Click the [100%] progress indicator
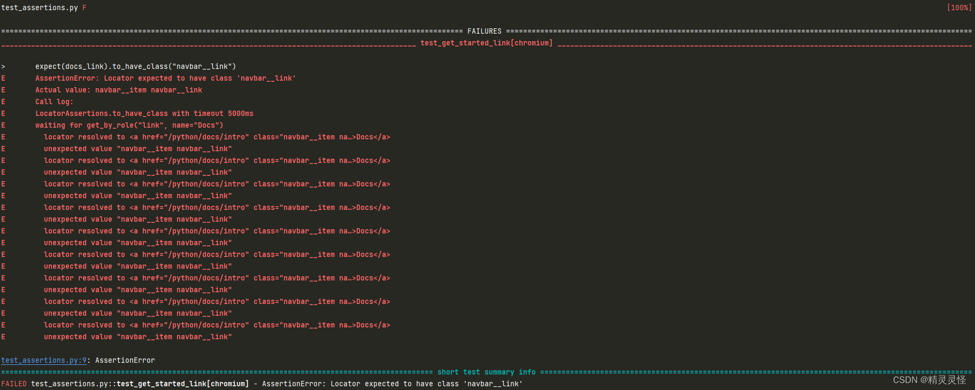This screenshot has height=390, width=975. click(959, 8)
